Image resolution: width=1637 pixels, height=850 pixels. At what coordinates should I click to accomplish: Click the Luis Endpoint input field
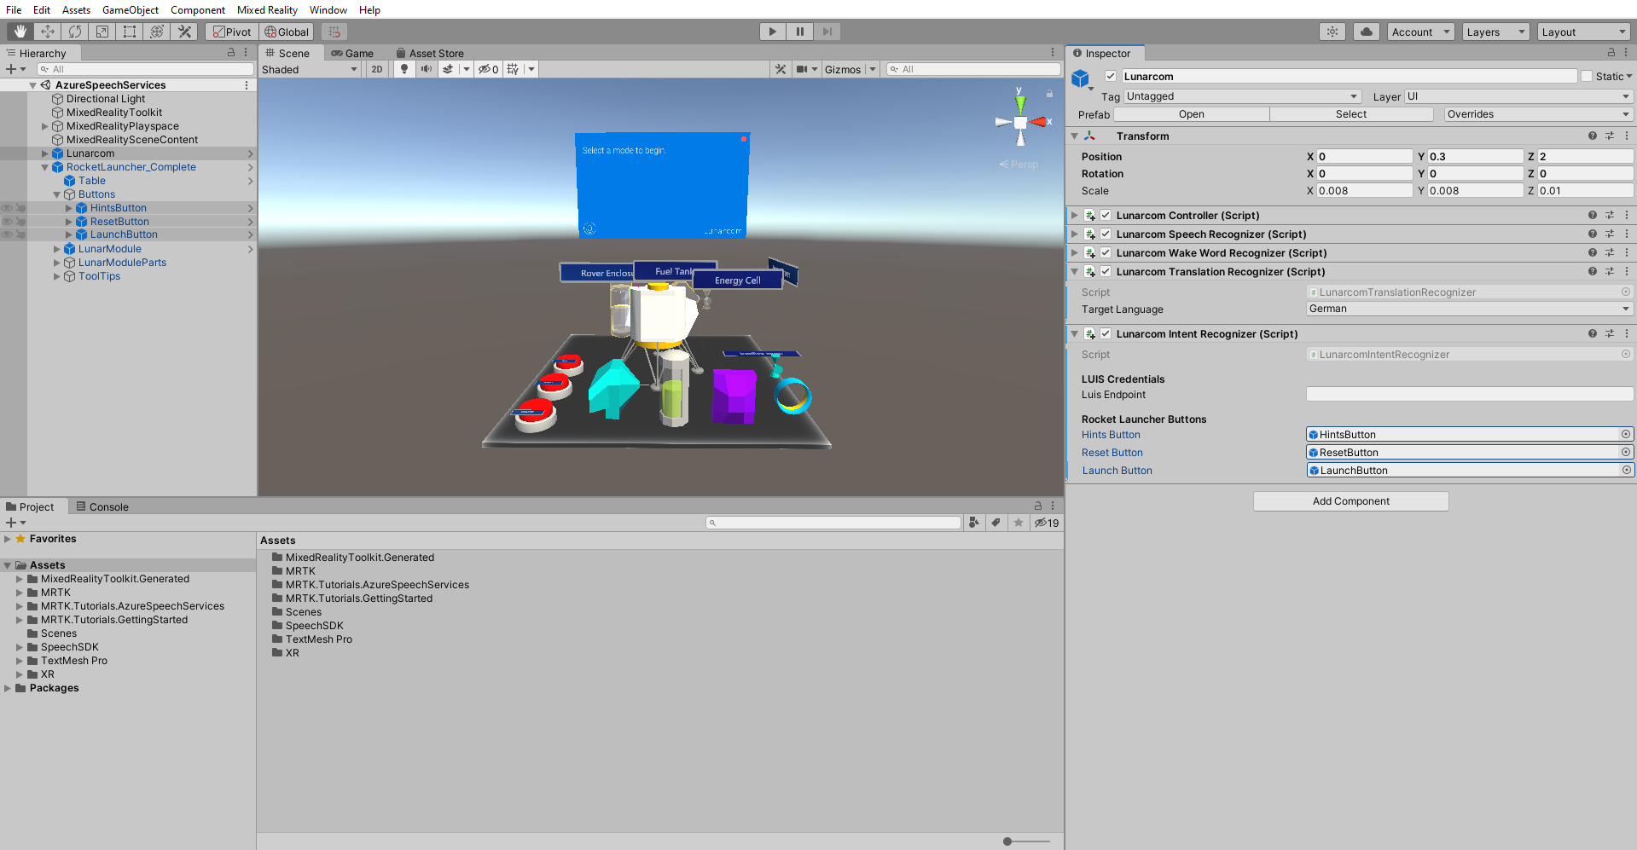[x=1470, y=394]
